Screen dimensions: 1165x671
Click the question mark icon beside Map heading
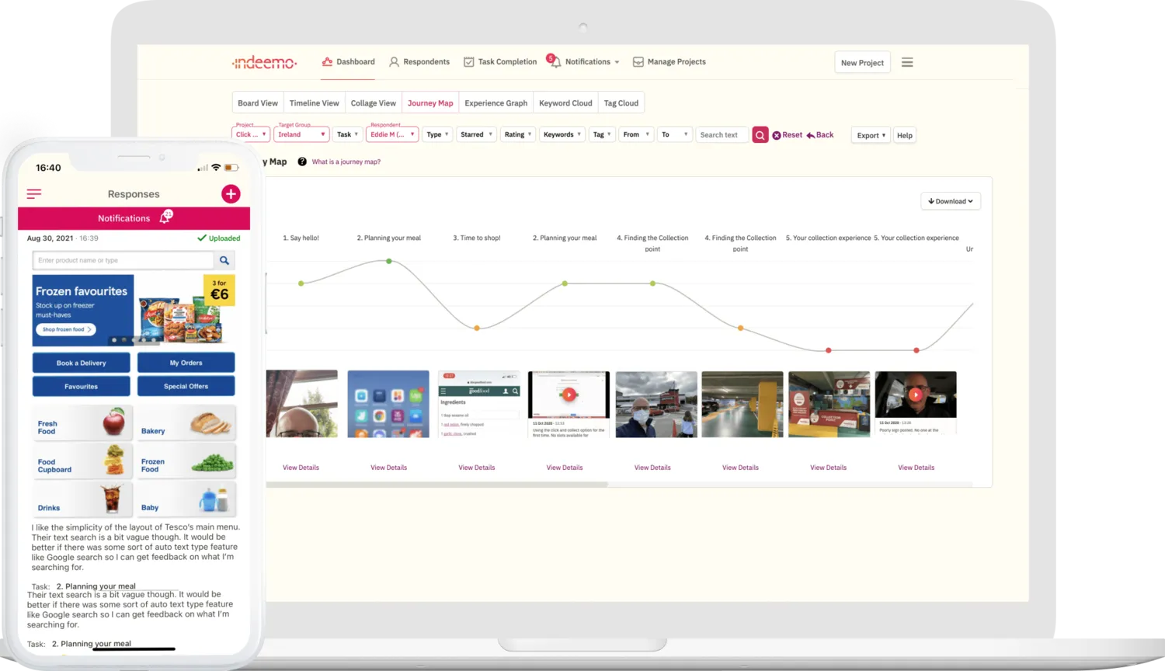(x=302, y=162)
